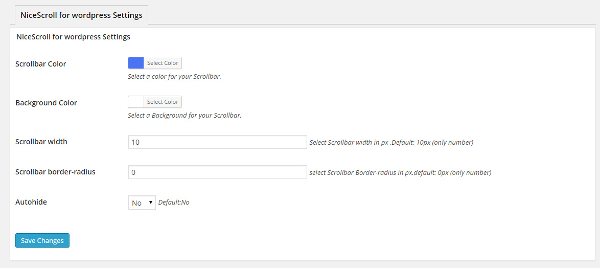600x268 pixels.
Task: Click Select Color button for Scrollbar Color
Action: click(x=163, y=63)
